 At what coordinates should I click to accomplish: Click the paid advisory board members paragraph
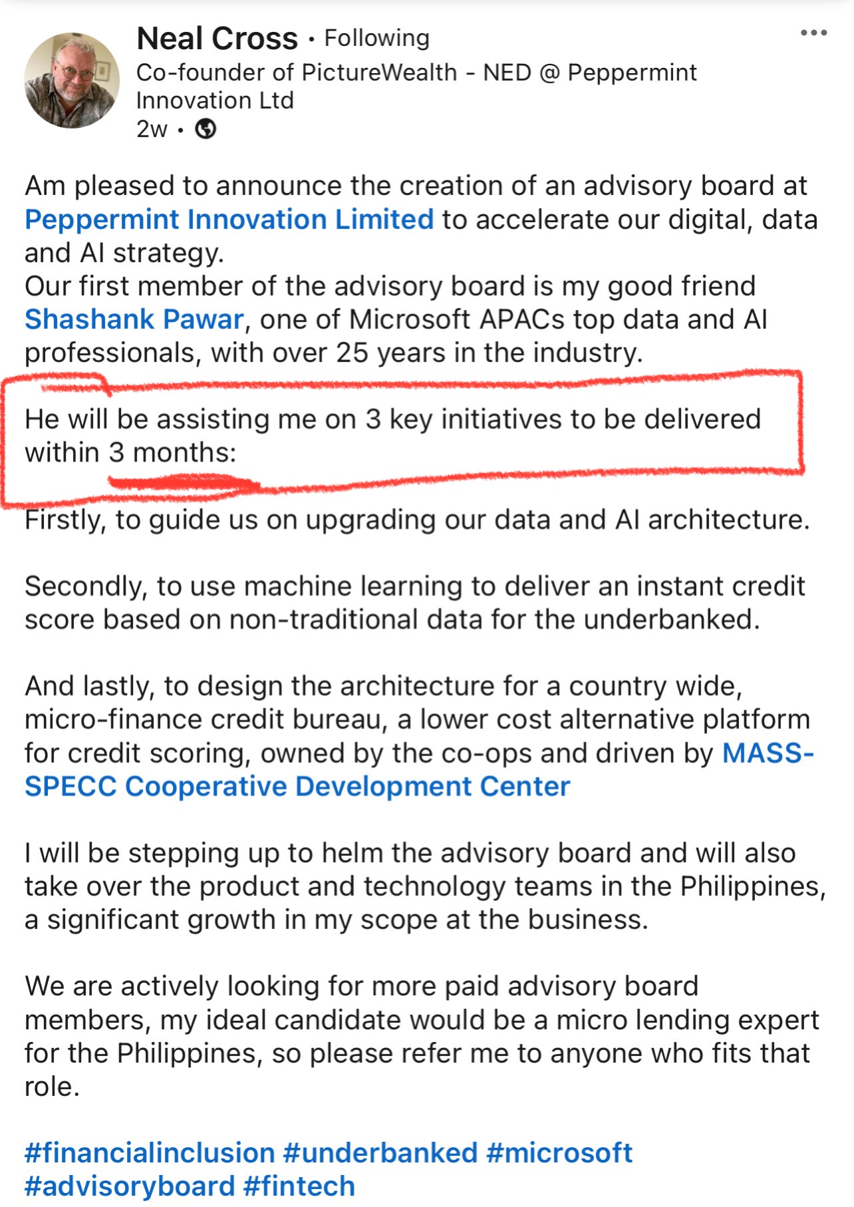[x=422, y=1036]
